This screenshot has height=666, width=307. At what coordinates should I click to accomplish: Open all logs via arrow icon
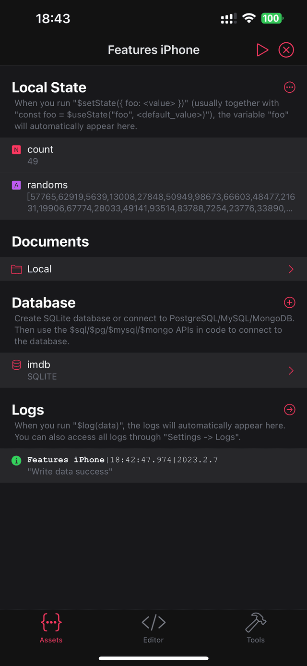(x=289, y=410)
